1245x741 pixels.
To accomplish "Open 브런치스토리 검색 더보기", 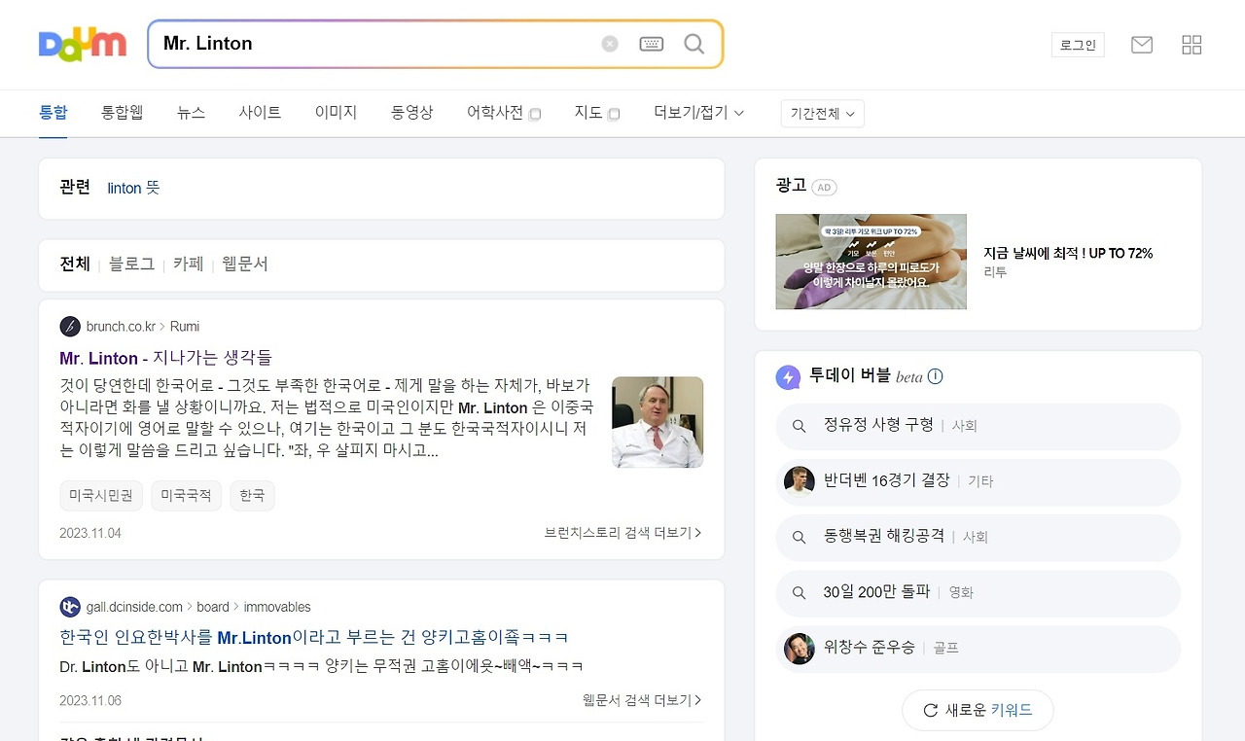I will (623, 533).
